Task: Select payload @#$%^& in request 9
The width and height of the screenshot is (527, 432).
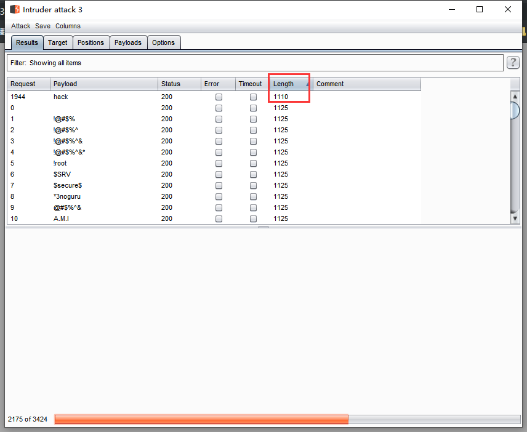Action: tap(67, 207)
